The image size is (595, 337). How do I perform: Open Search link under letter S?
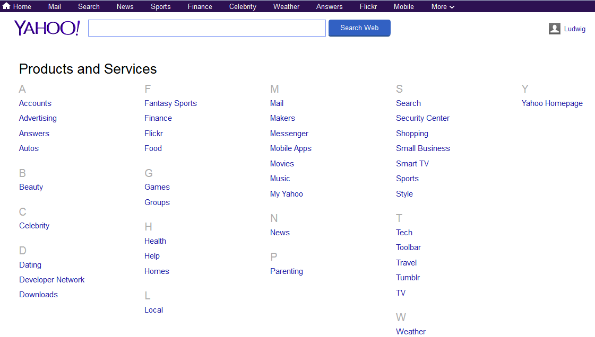408,103
